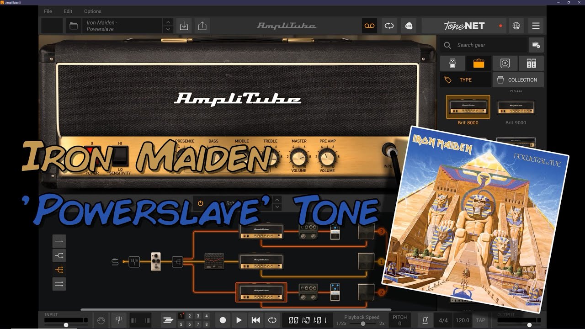The image size is (585, 329).
Task: Toggle loop playback in transport
Action: point(272,320)
